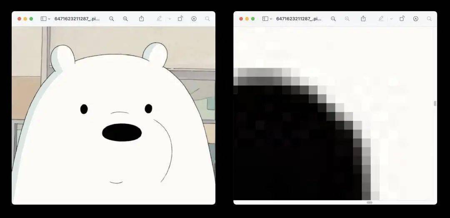Make the right Preview window full screen
This screenshot has width=450, height=218.
pos(253,19)
